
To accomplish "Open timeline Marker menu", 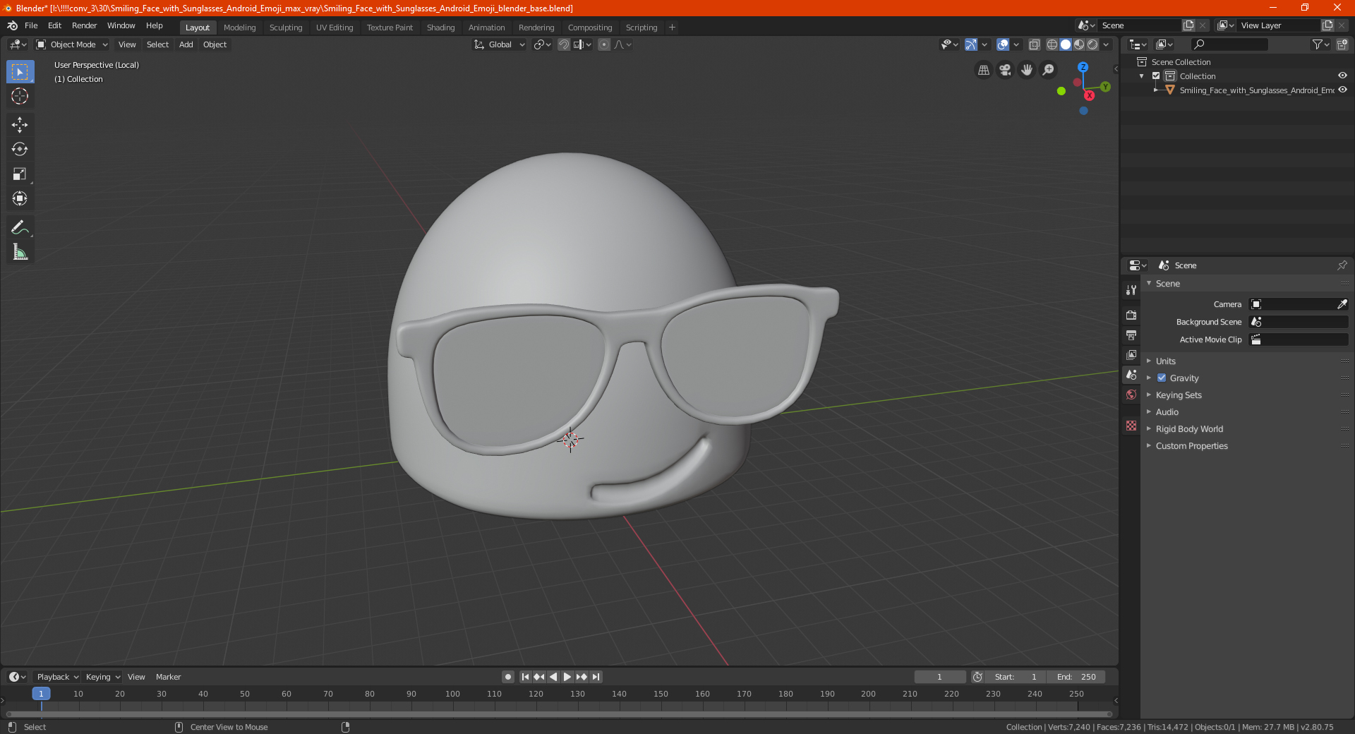I will [168, 677].
